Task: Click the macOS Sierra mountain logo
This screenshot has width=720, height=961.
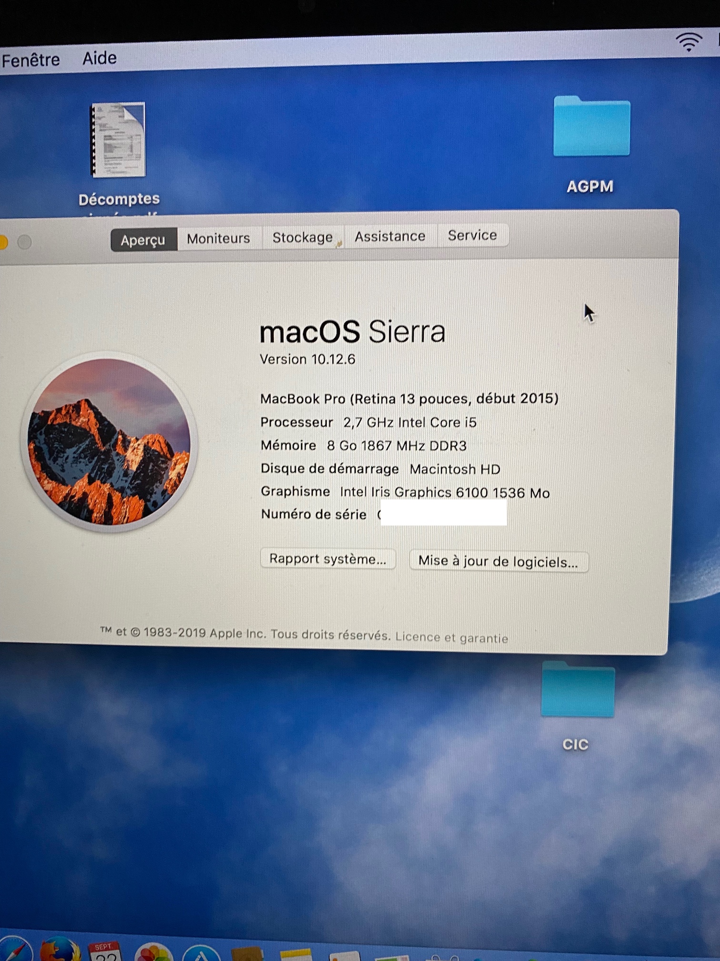Action: [109, 441]
